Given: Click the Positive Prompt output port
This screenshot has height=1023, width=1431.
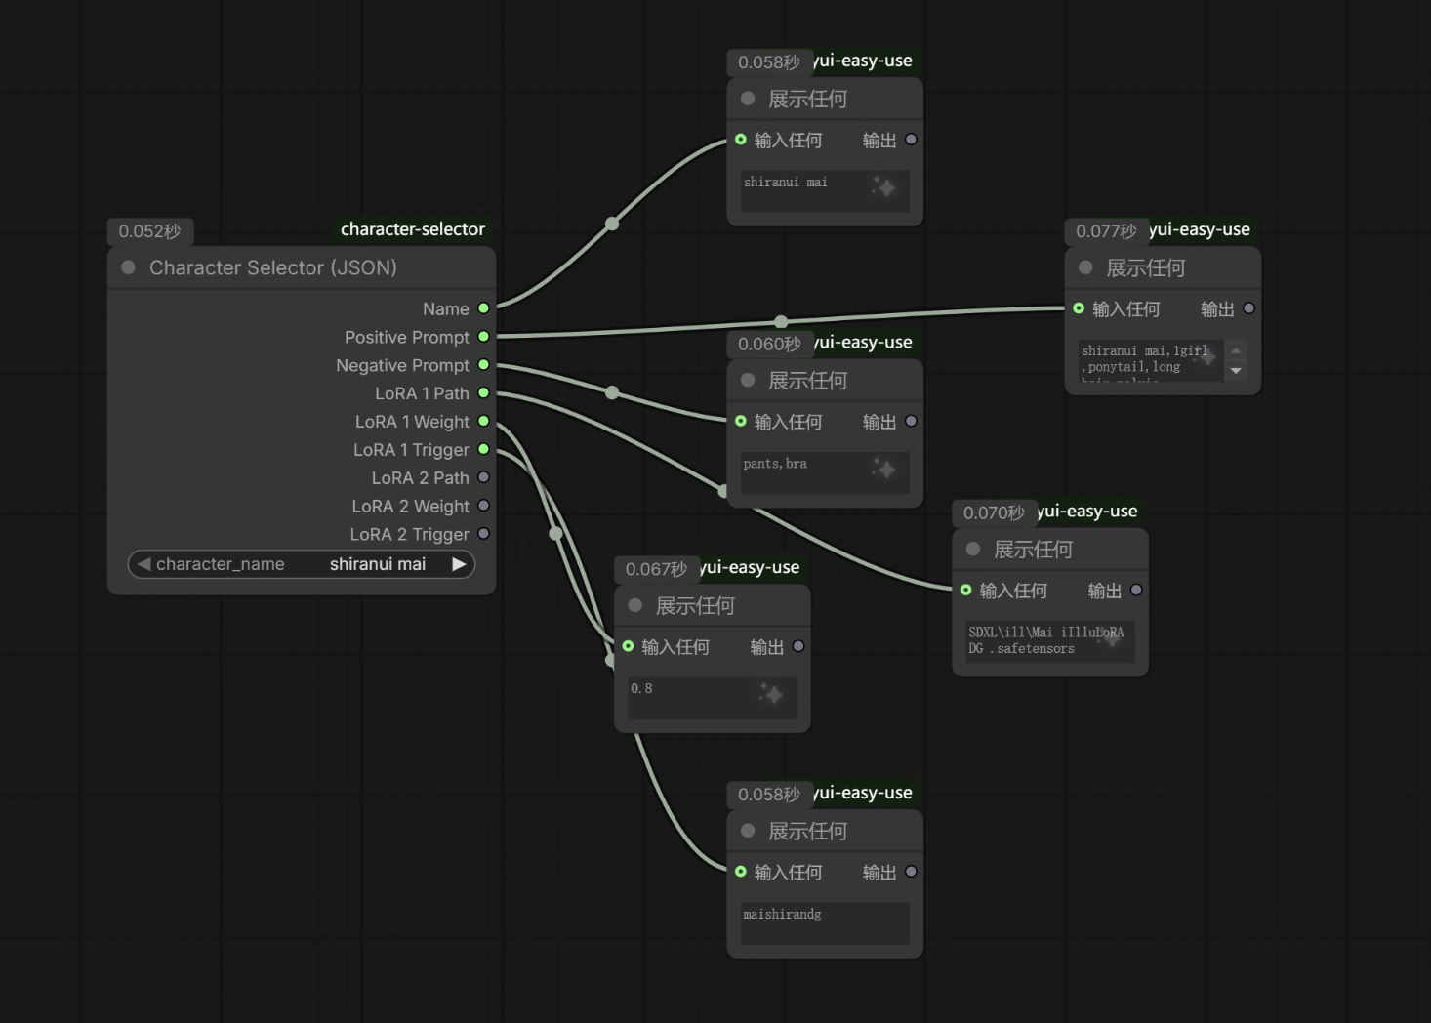Looking at the screenshot, I should point(483,337).
